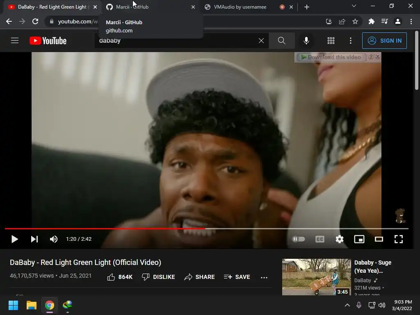Click the system tray microphone icon
420x315 pixels.
pyautogui.click(x=359, y=305)
